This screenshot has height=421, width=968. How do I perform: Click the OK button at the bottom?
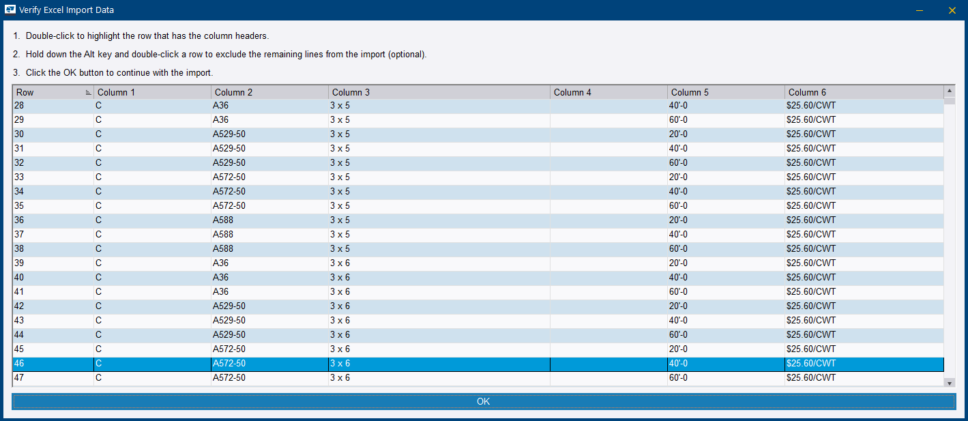point(483,401)
